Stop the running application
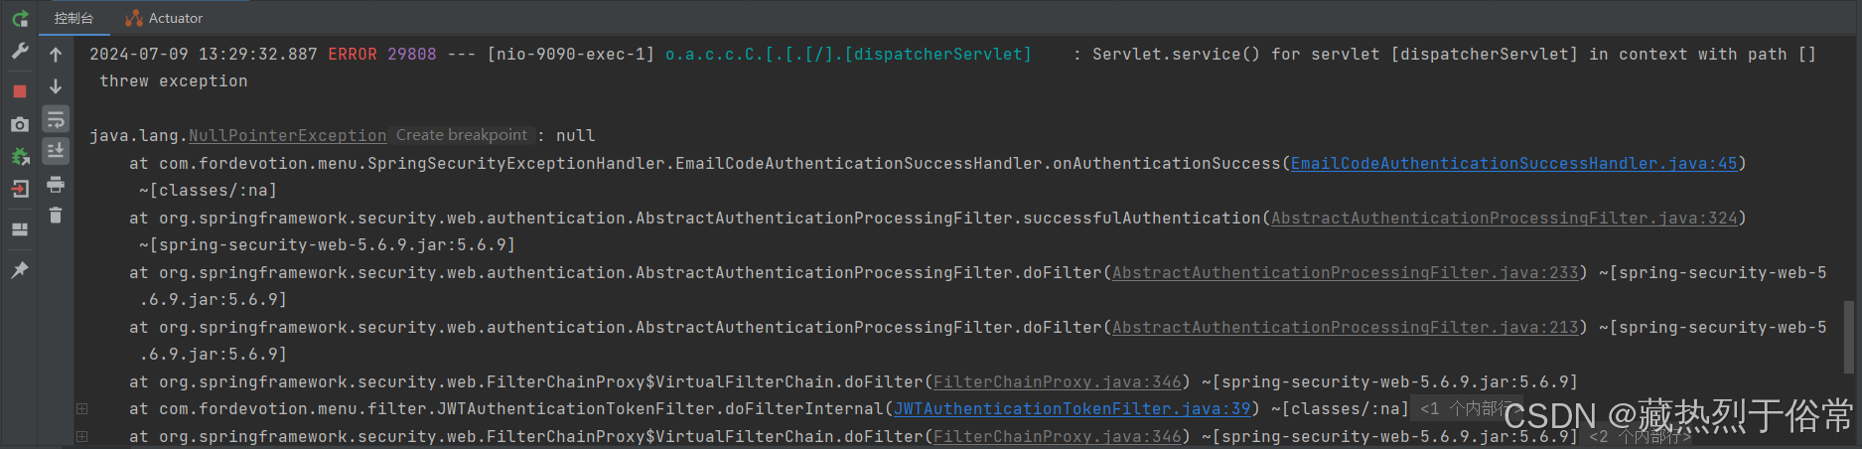The height and width of the screenshot is (449, 1862). pyautogui.click(x=20, y=90)
